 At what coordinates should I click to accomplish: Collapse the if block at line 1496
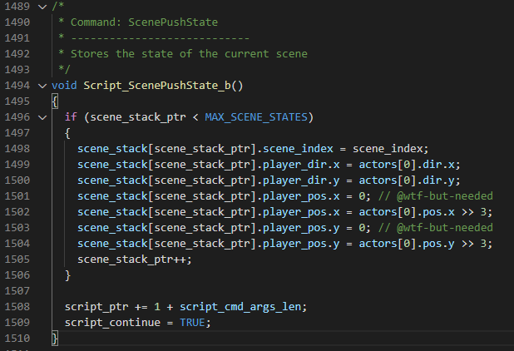coord(42,117)
